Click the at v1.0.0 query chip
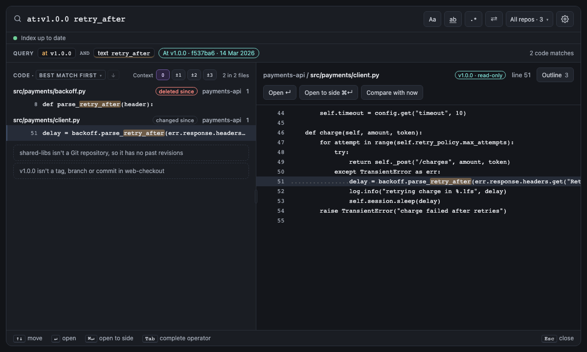 click(x=56, y=53)
